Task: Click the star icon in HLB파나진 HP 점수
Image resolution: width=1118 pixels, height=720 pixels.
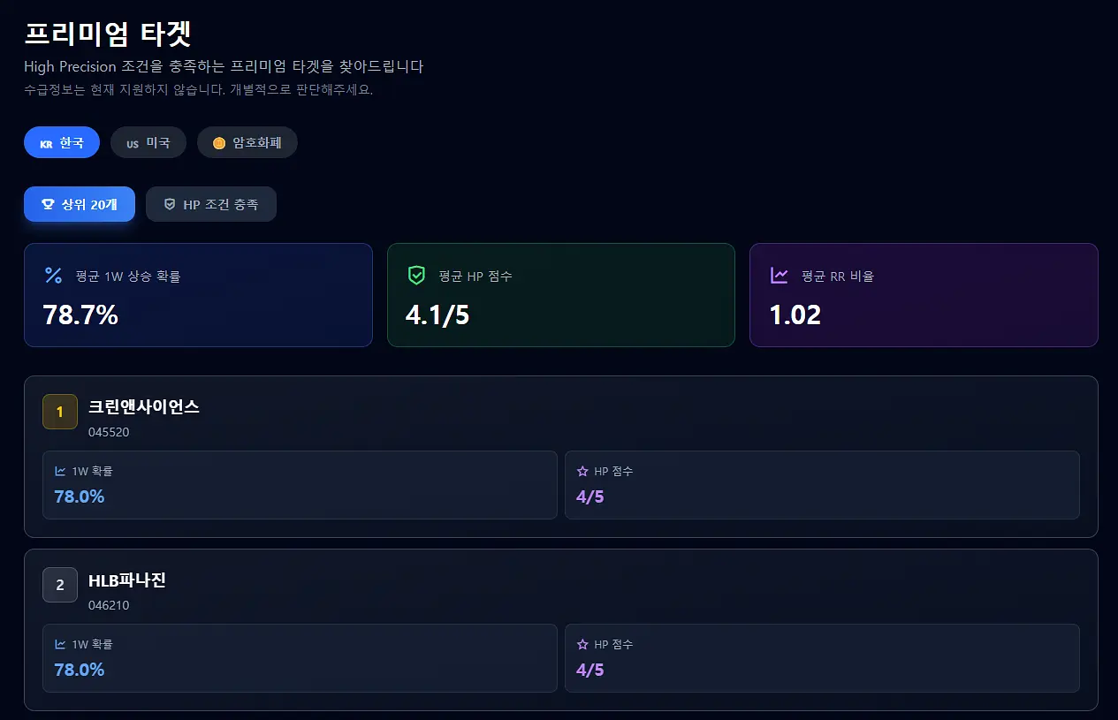Action: click(582, 645)
